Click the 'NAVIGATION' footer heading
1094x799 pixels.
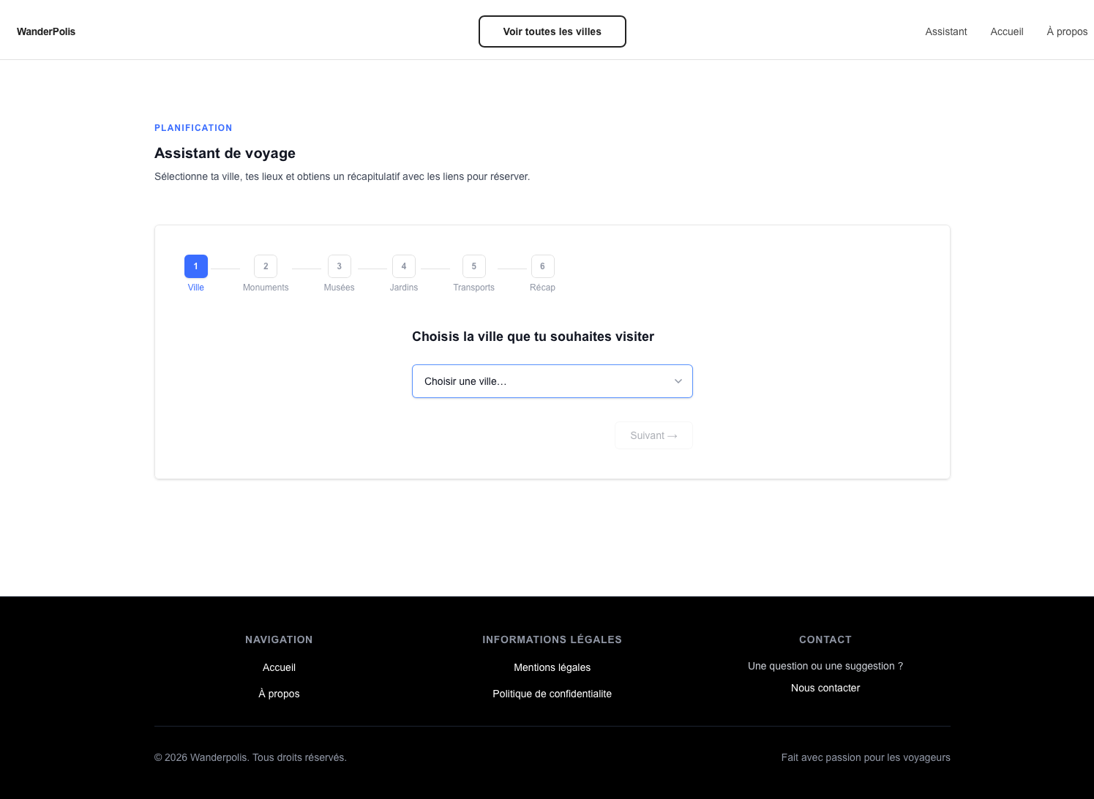[279, 639]
